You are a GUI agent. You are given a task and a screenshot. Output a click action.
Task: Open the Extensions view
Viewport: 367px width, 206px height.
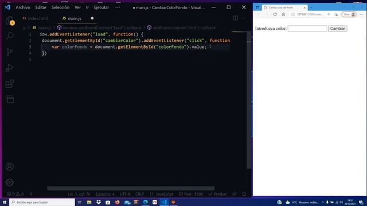10,84
